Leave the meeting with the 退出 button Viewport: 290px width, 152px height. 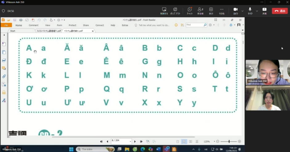(x=280, y=11)
